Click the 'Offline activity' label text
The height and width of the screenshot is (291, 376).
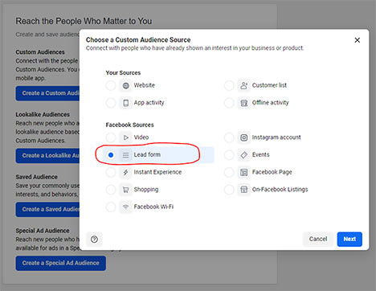coord(270,103)
